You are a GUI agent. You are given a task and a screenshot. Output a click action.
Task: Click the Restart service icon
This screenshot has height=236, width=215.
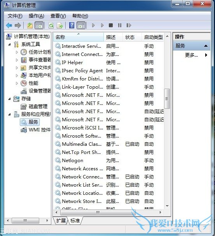pos(129,25)
